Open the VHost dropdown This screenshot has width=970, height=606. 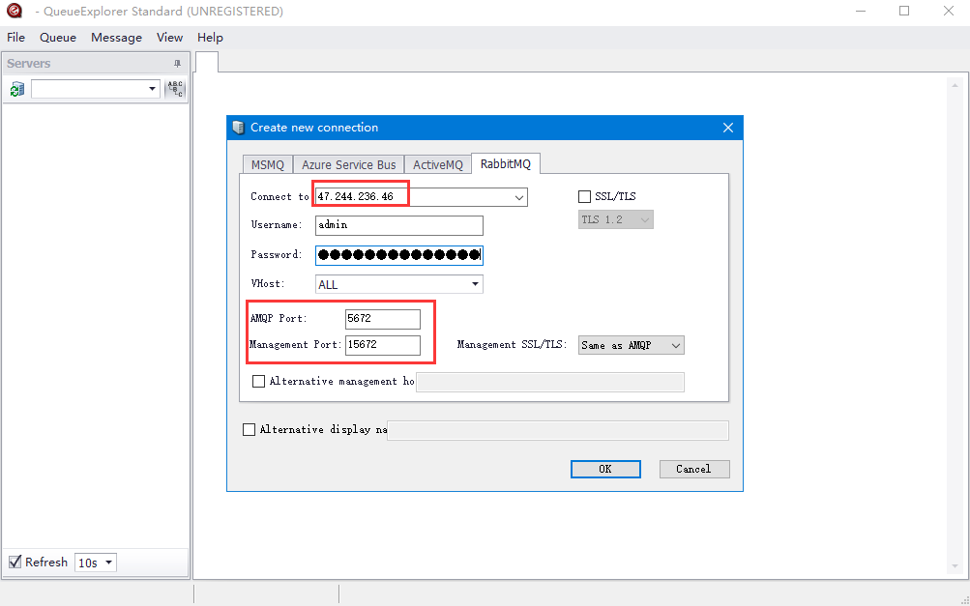click(475, 284)
